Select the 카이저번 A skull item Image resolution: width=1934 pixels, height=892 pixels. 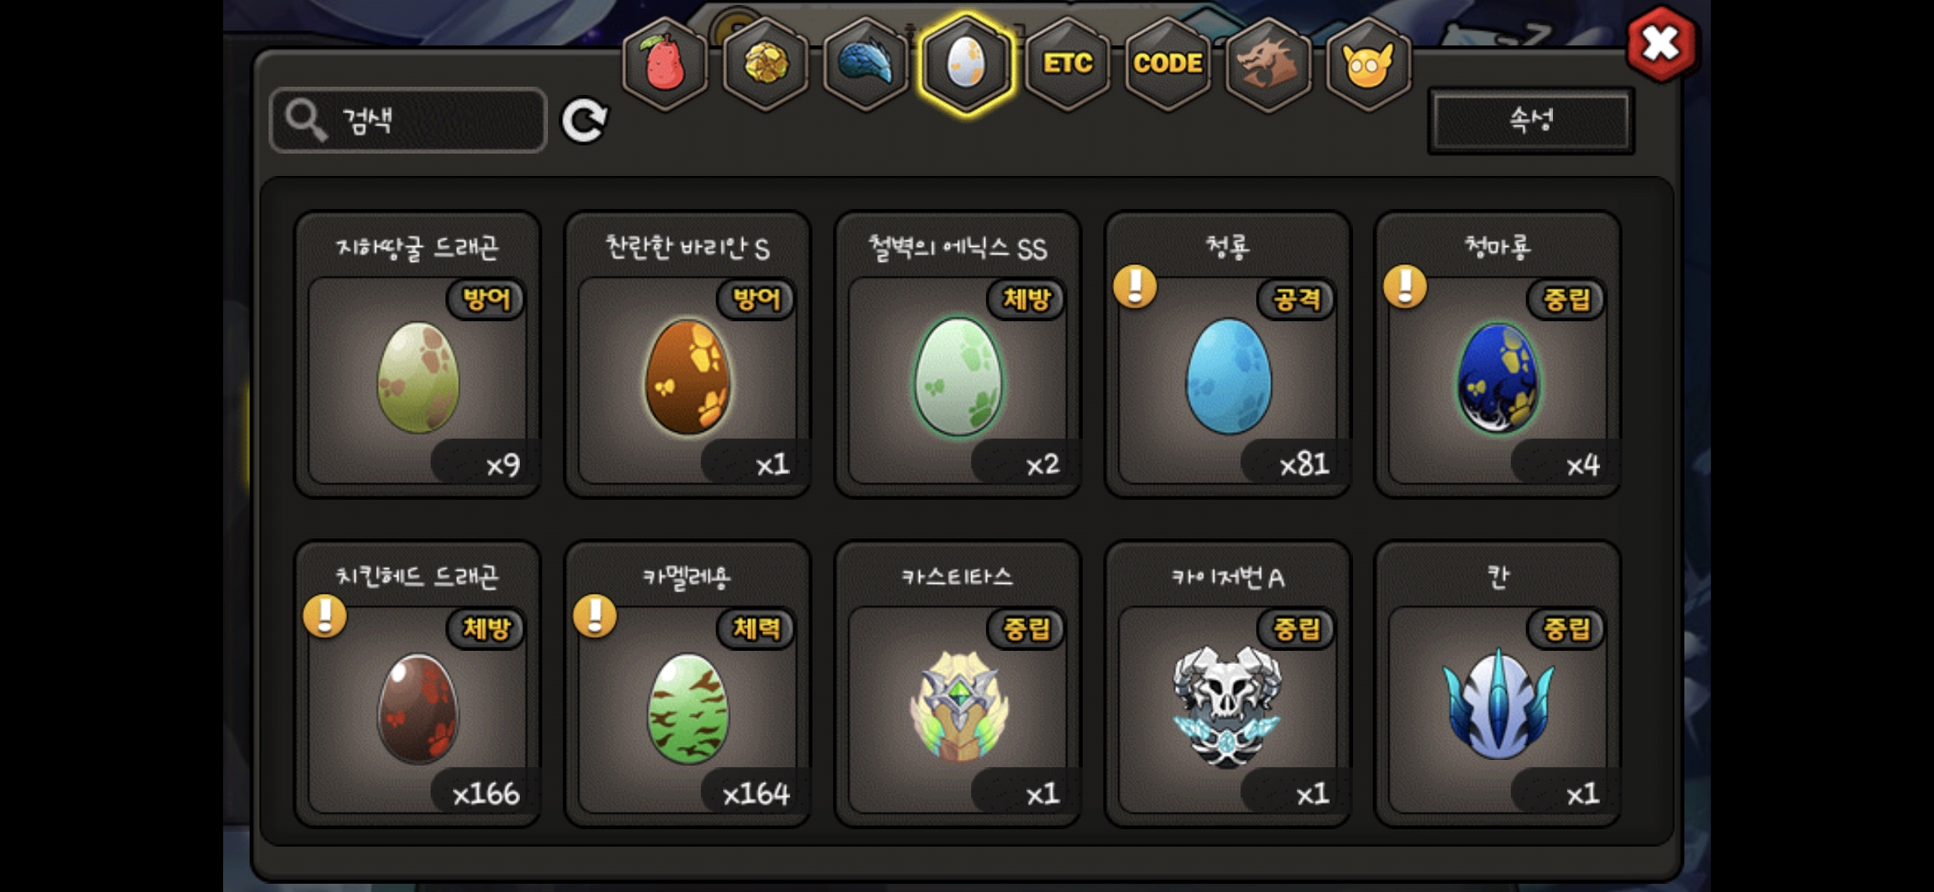click(1228, 684)
